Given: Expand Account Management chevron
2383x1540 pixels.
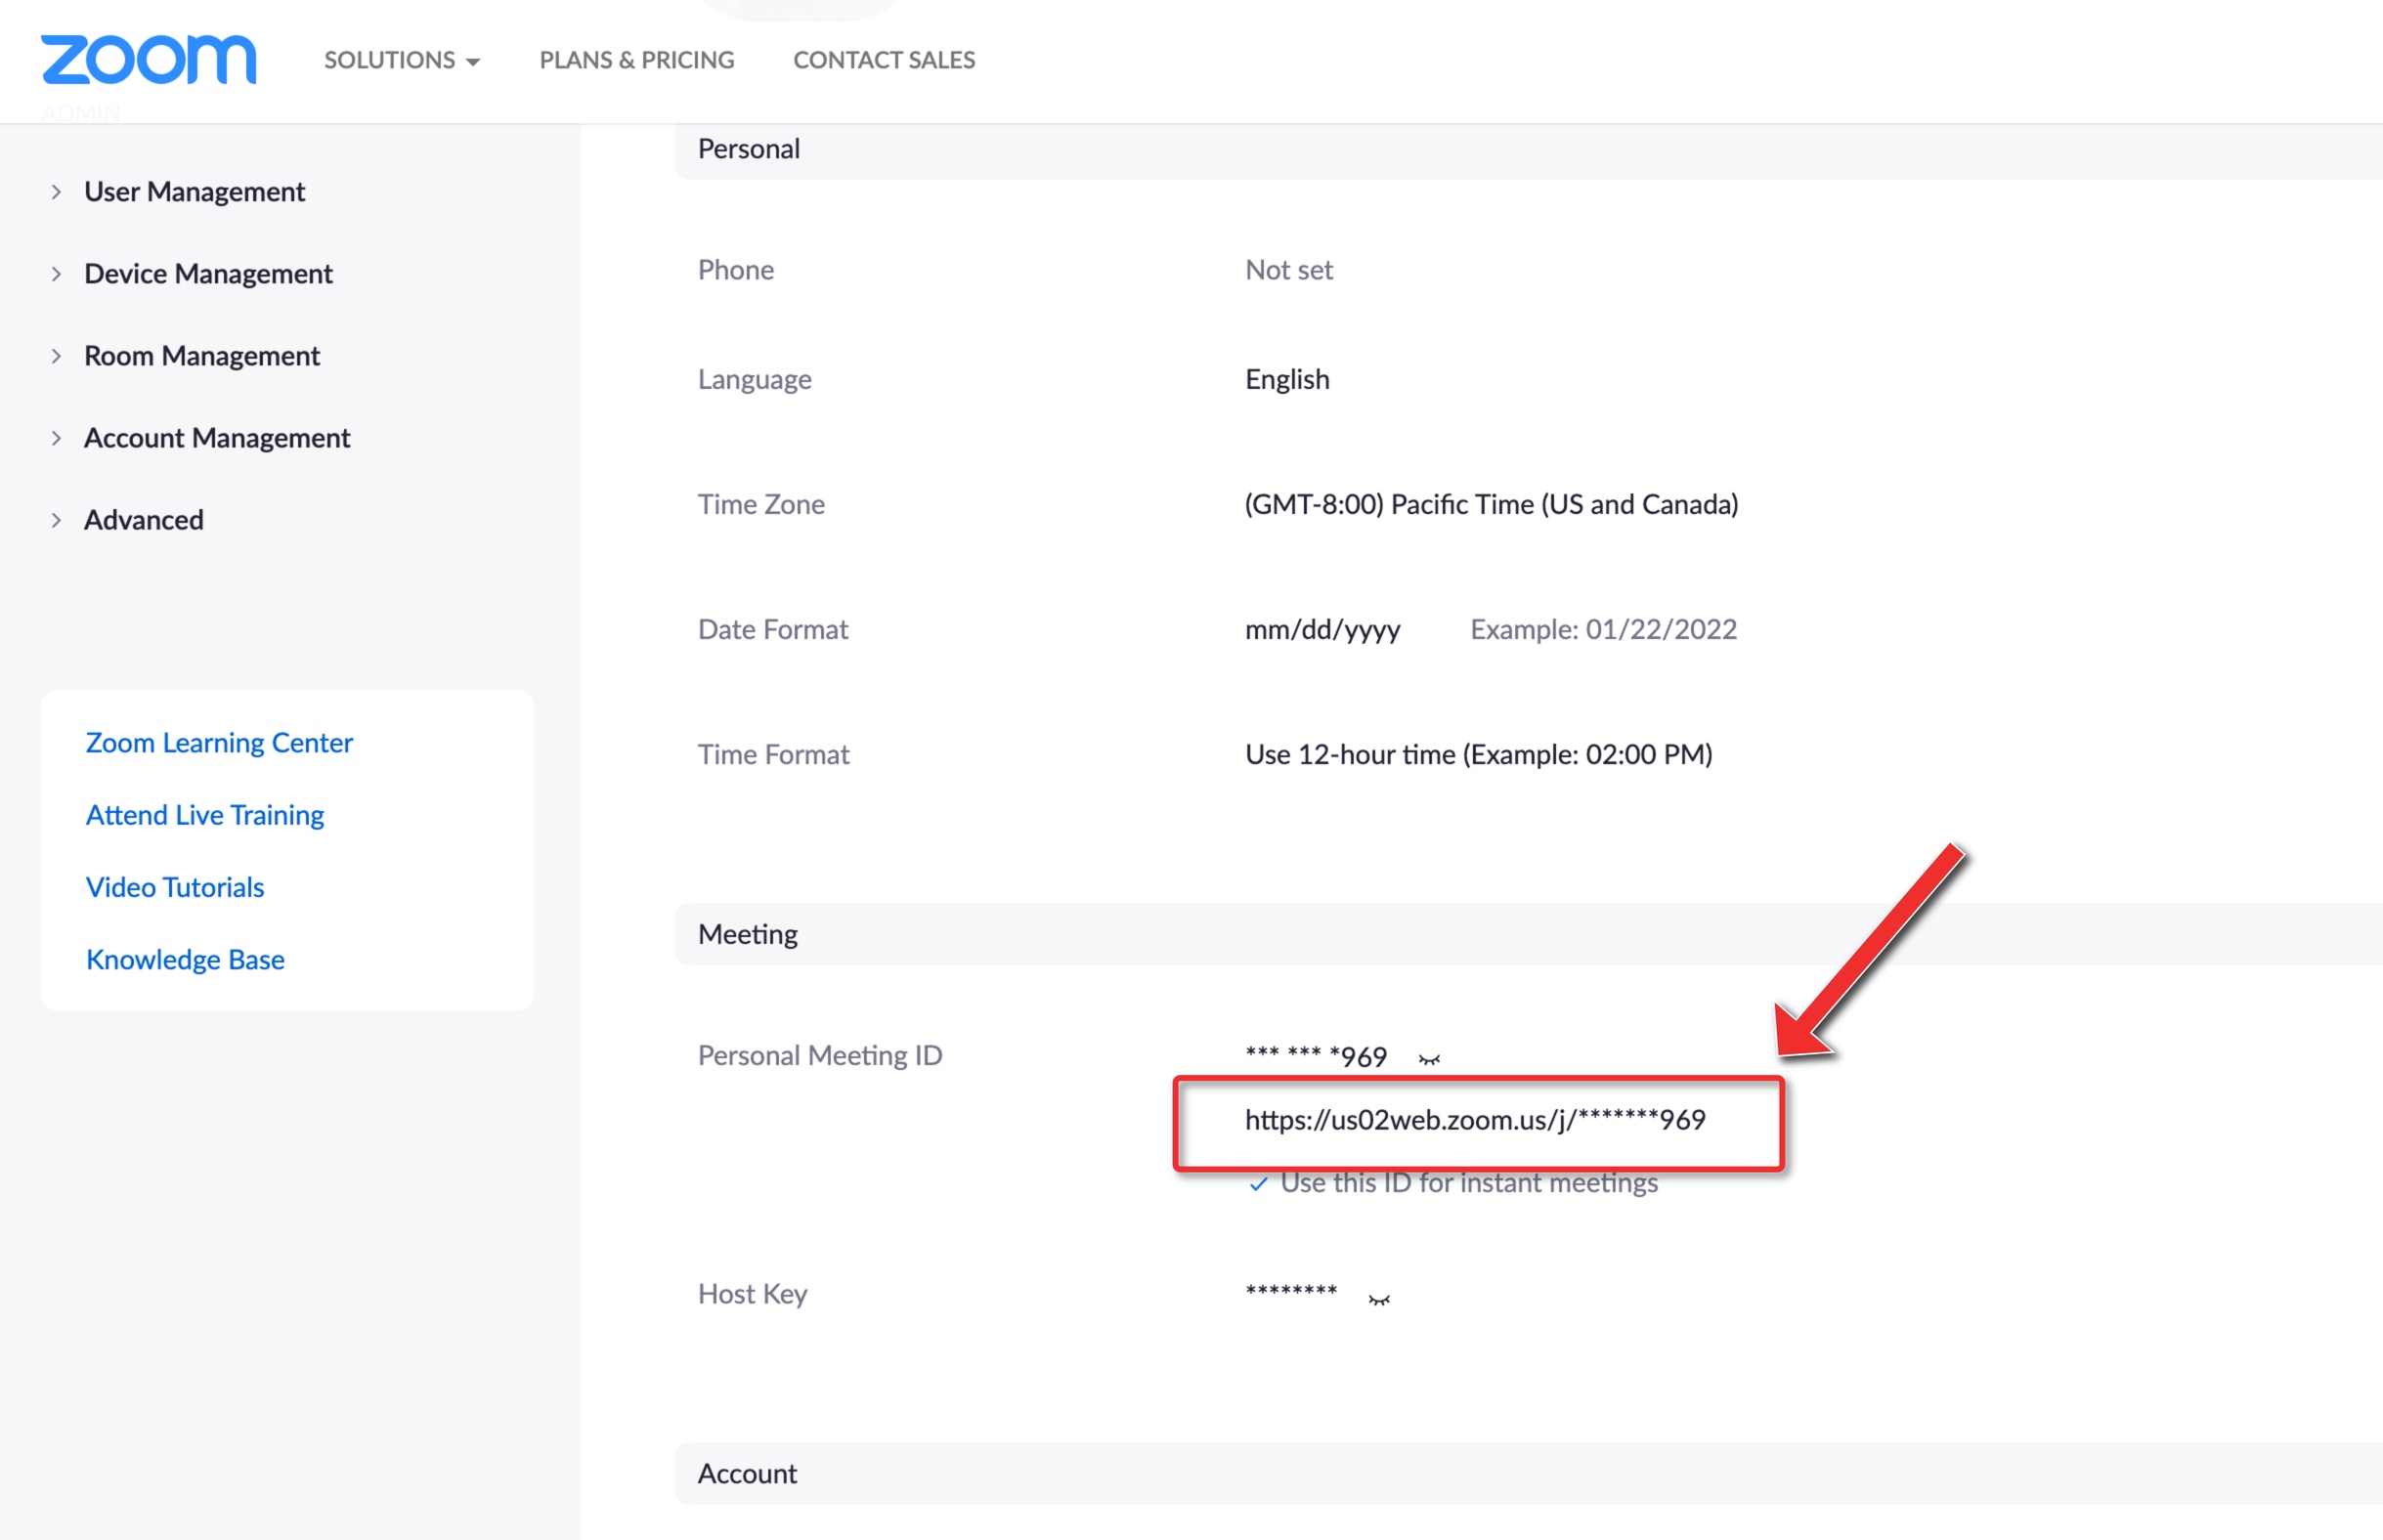Looking at the screenshot, I should (56, 438).
